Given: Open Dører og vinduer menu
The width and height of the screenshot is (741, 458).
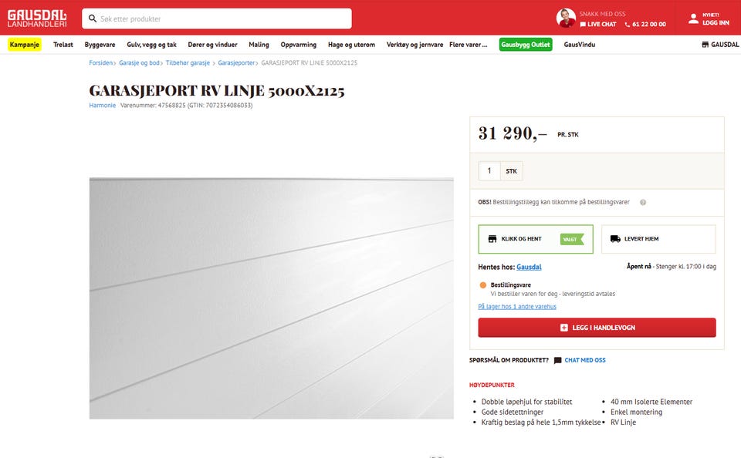Looking at the screenshot, I should click(x=213, y=45).
